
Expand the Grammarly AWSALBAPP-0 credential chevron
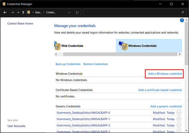pos(179,113)
